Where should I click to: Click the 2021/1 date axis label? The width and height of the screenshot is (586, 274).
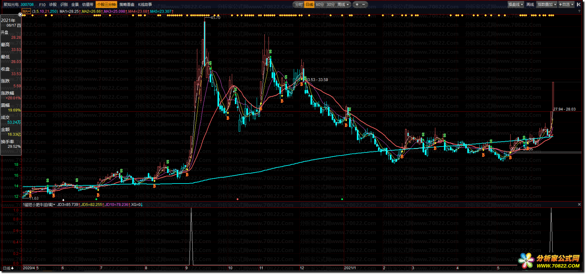[350, 268]
